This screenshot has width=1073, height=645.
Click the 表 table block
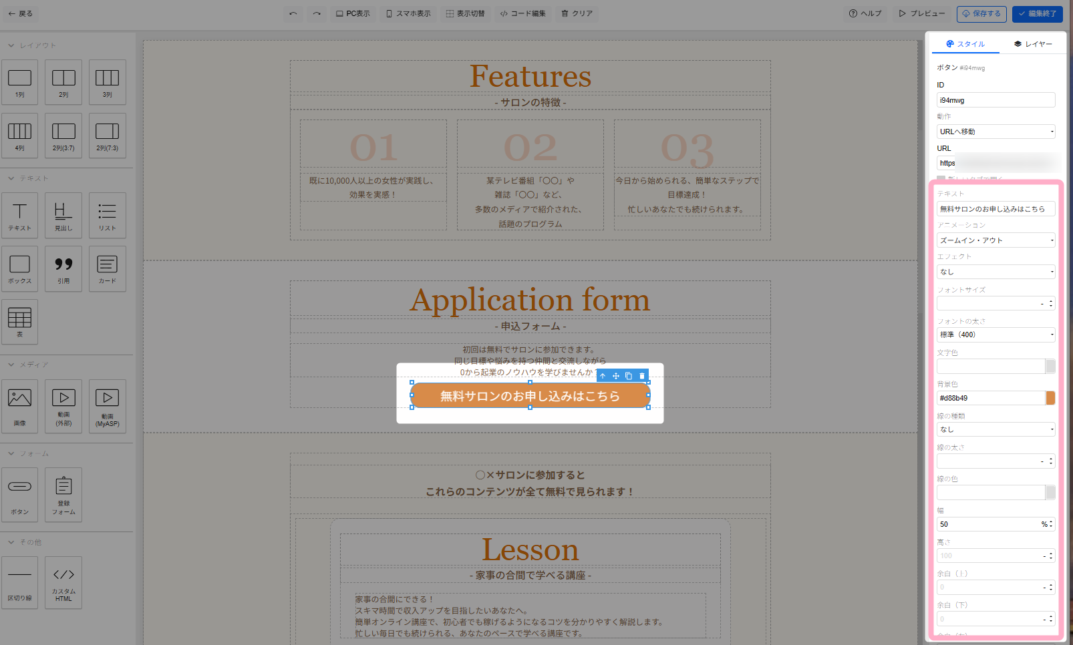[20, 322]
